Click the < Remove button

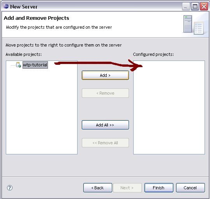tap(105, 93)
